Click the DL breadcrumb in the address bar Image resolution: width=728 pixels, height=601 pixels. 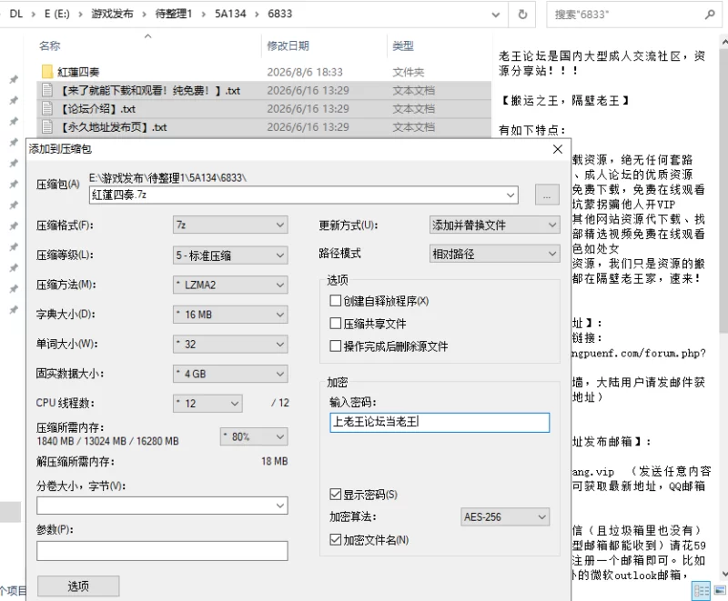[x=15, y=14]
